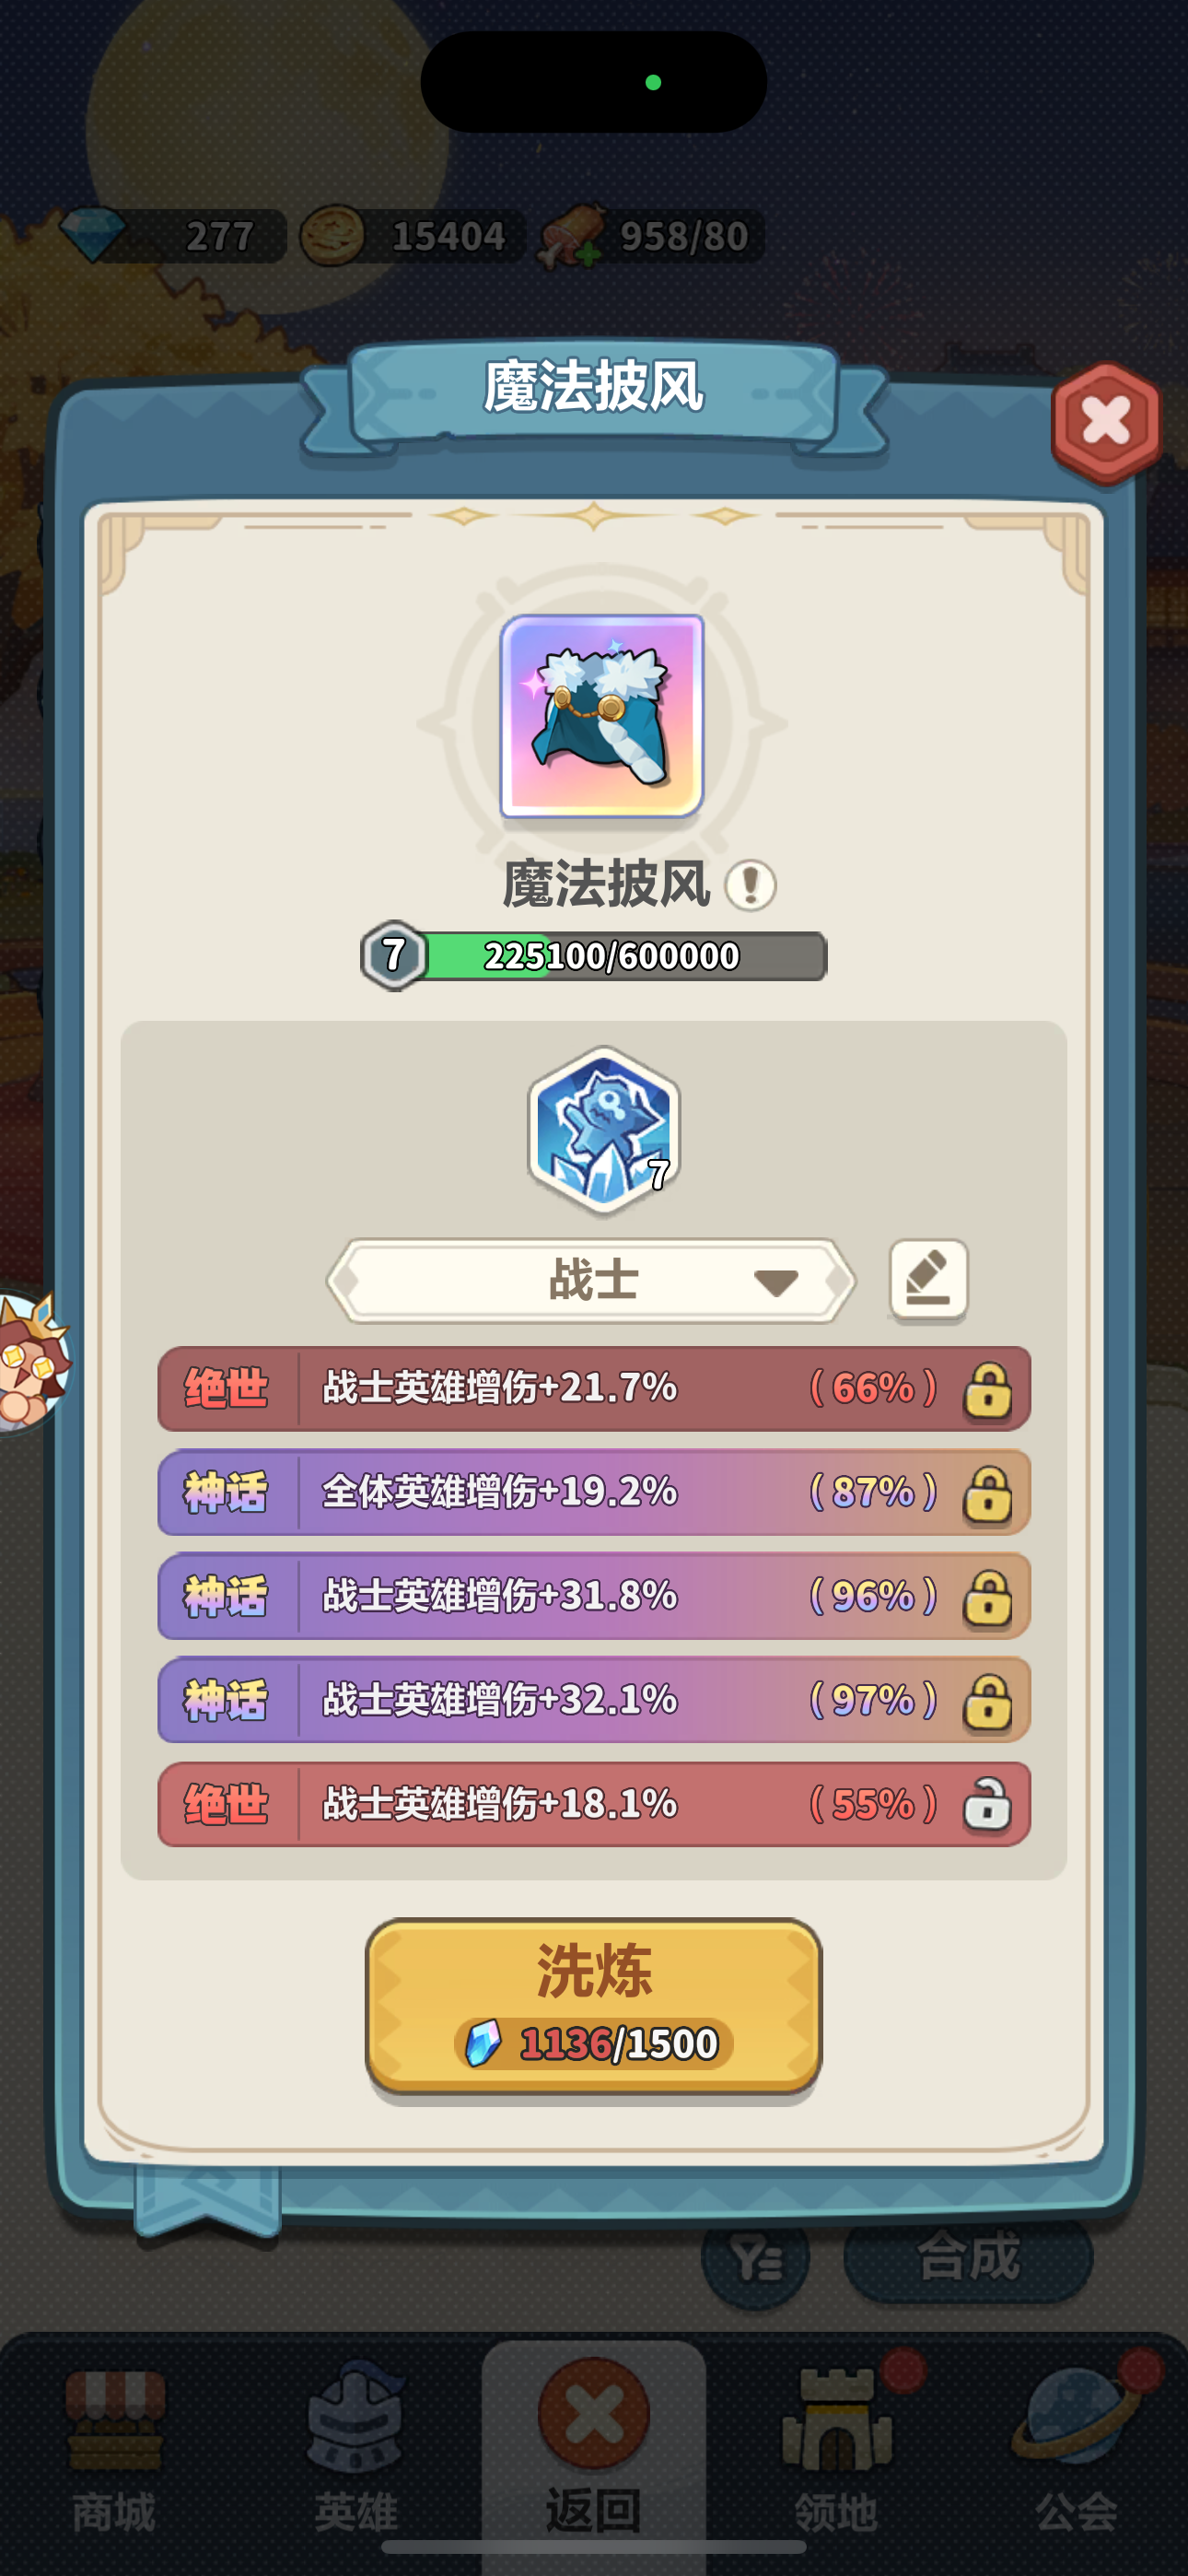Tap the hero avatar at left edge

[x=32, y=1360]
